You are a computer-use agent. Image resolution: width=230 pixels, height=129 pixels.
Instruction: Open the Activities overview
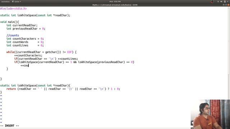[5, 1]
